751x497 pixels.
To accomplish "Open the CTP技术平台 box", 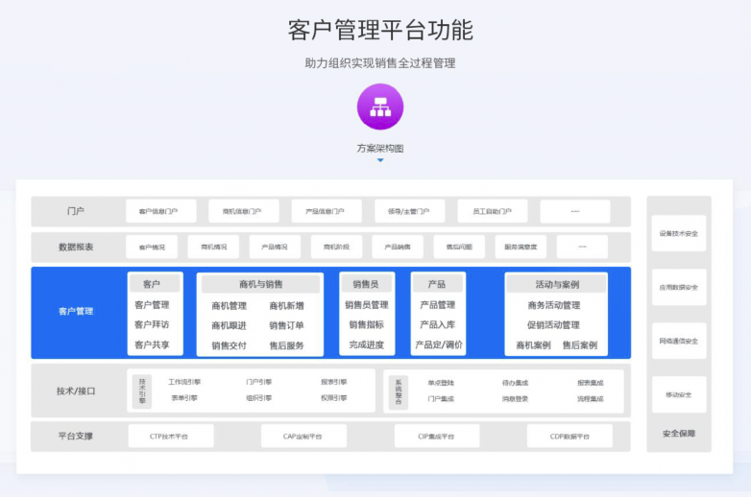I will pos(170,437).
